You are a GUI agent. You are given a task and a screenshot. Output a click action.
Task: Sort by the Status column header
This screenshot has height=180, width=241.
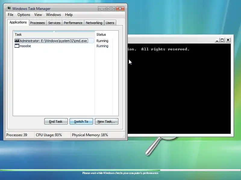point(104,34)
